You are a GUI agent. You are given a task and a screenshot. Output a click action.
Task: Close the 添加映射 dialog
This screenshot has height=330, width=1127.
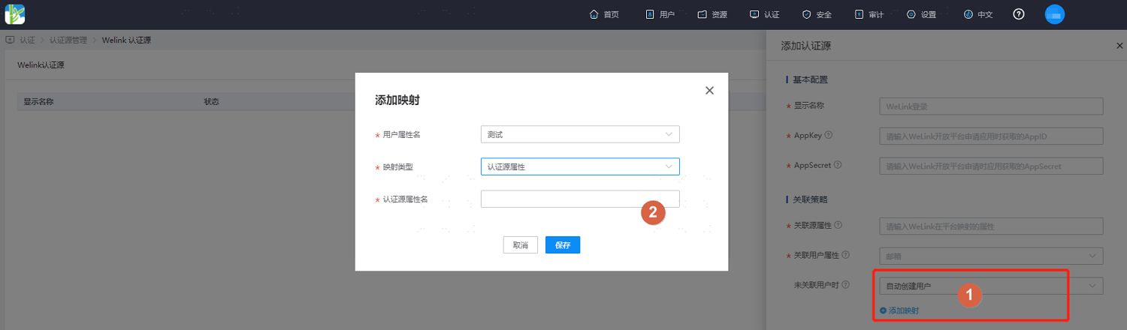[x=709, y=90]
